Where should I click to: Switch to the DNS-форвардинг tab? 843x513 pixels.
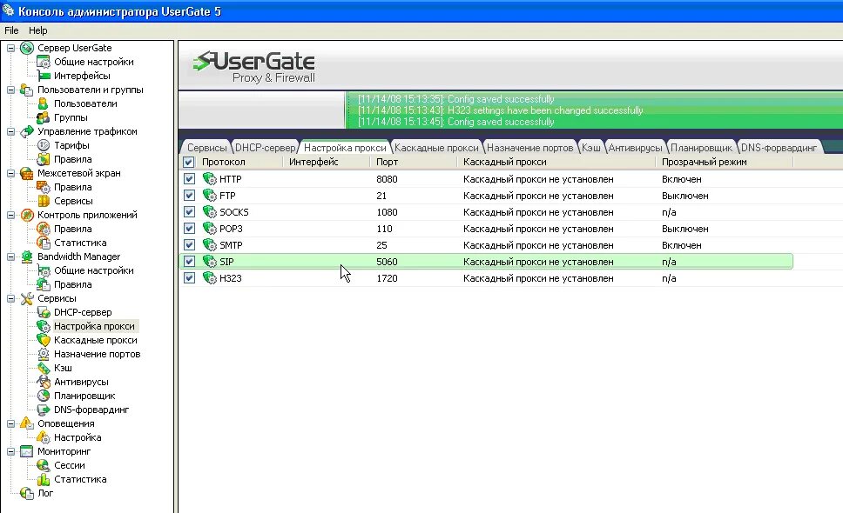coord(779,148)
